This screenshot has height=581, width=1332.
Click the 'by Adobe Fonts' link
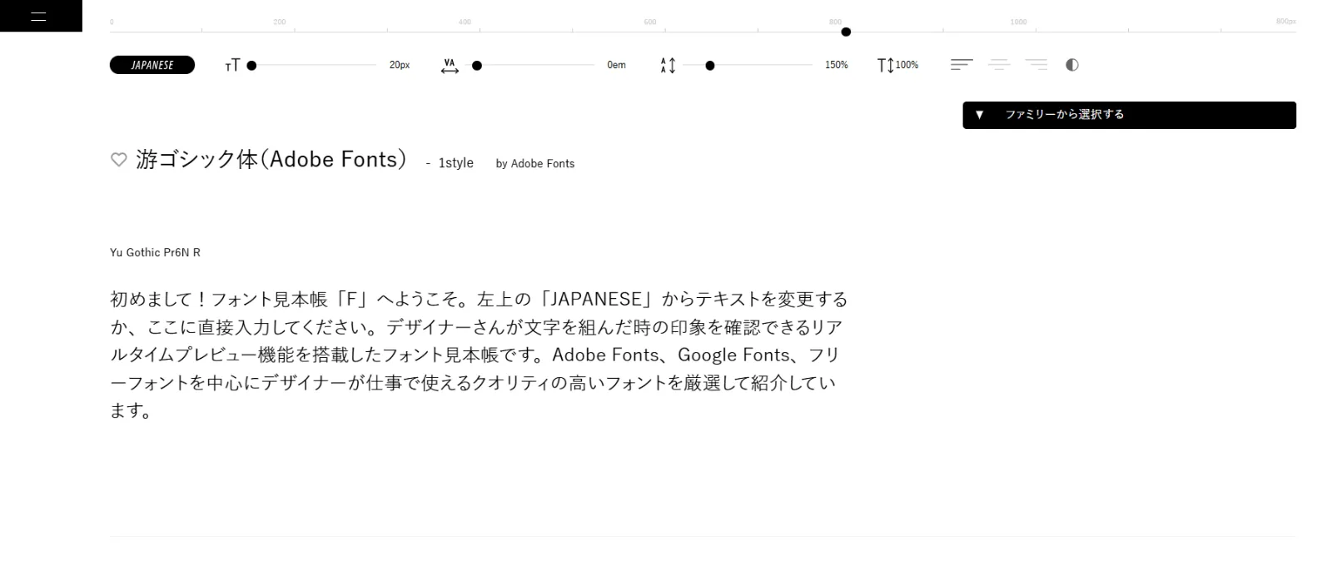pos(534,164)
